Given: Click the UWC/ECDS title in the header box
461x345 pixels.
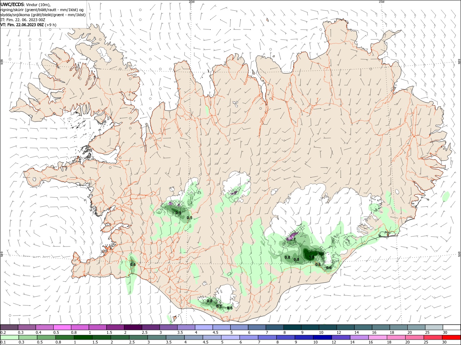Looking at the screenshot, I should coord(13,4).
